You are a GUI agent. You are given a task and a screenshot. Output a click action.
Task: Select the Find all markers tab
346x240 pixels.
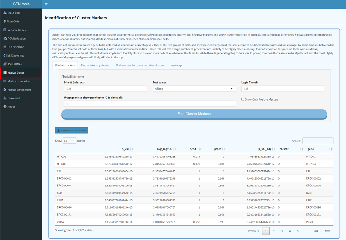pos(65,65)
